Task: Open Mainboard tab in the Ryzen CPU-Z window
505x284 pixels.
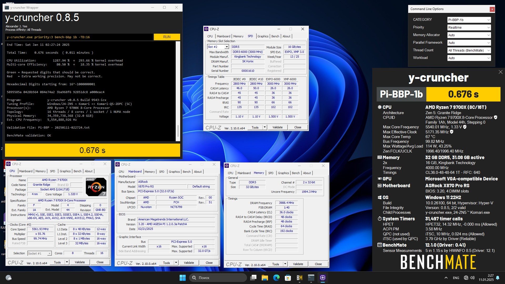Action: (26, 171)
